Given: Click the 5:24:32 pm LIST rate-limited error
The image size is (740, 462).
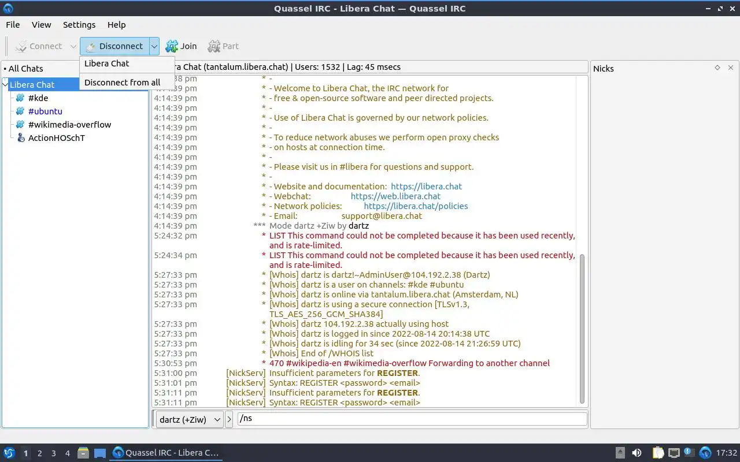Looking at the screenshot, I should [422, 240].
